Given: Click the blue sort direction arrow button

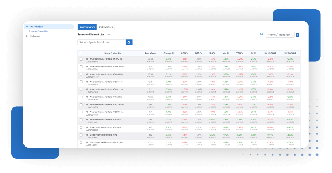Looking at the screenshot, I should (x=297, y=35).
